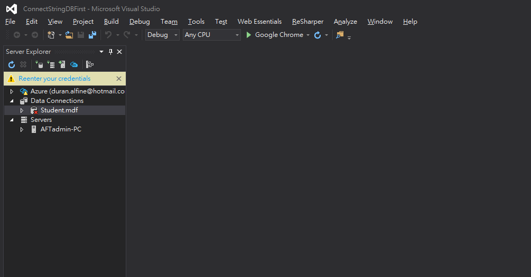The width and height of the screenshot is (531, 277).
Task: Open the Build menu
Action: point(111,22)
